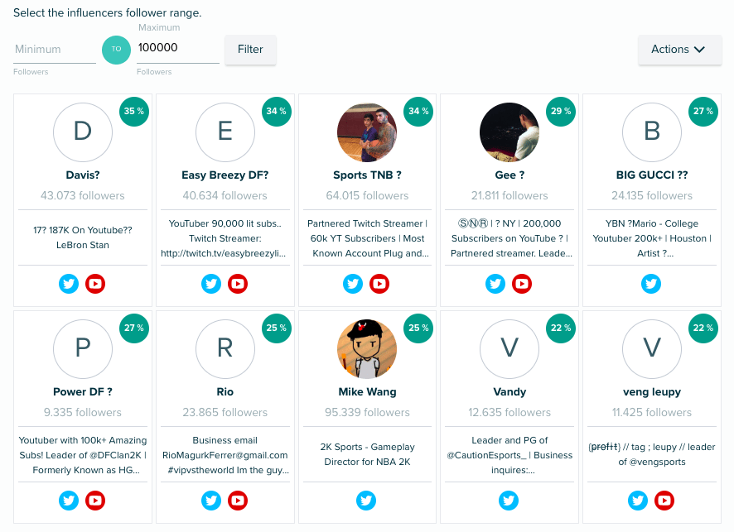Open BIG GUCCI's Twitter icon

[x=651, y=284]
